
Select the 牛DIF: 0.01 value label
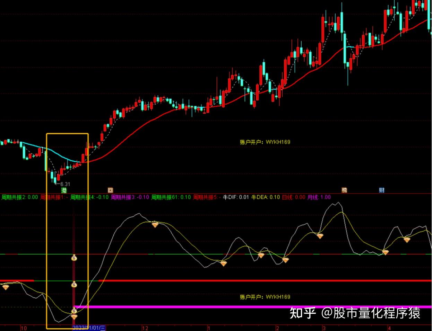(x=236, y=197)
